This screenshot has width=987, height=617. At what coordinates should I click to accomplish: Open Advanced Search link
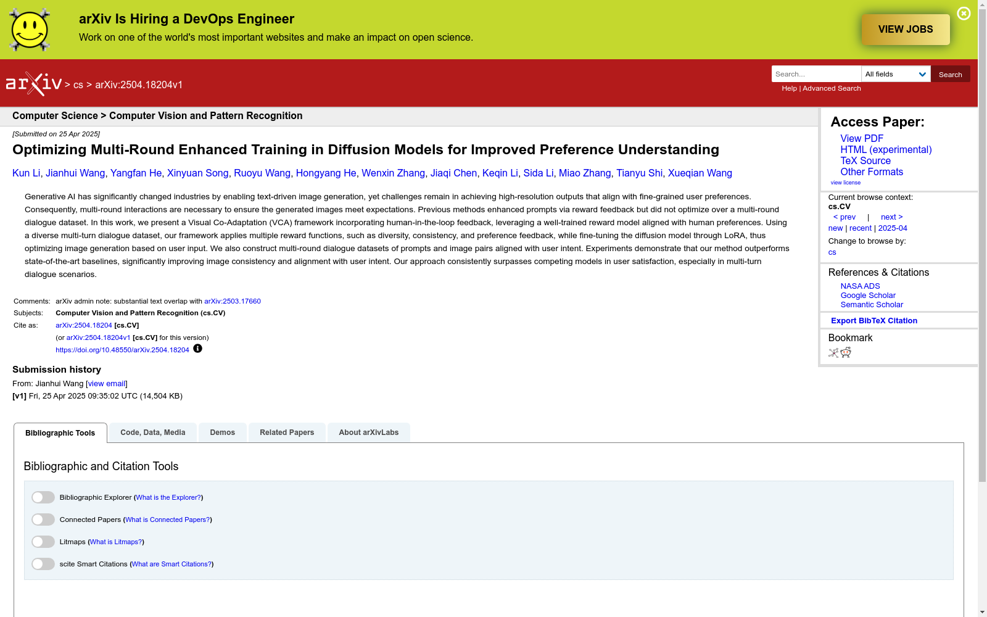click(x=832, y=88)
